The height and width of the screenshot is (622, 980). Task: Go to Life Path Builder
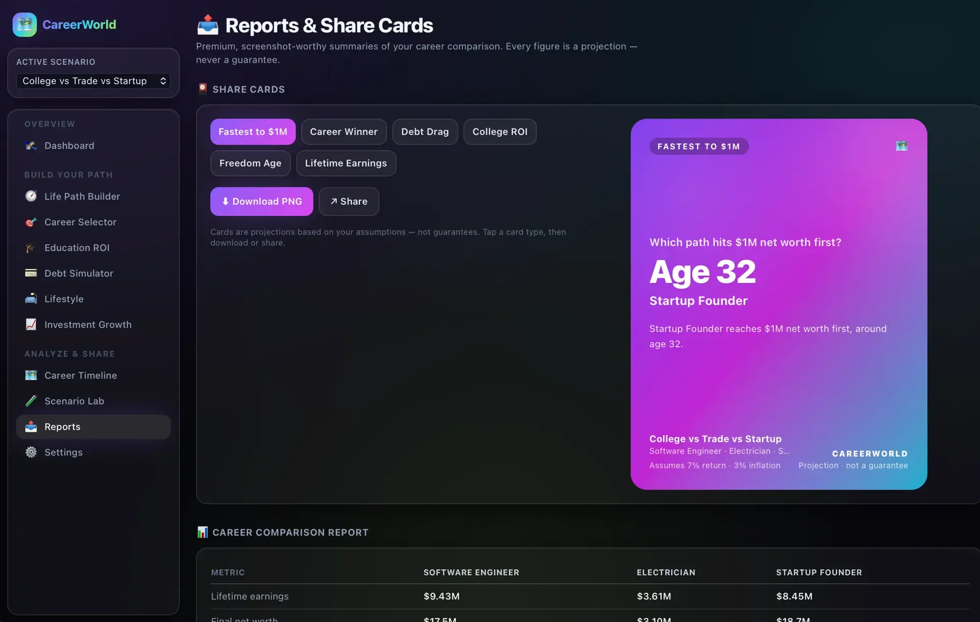click(93, 196)
